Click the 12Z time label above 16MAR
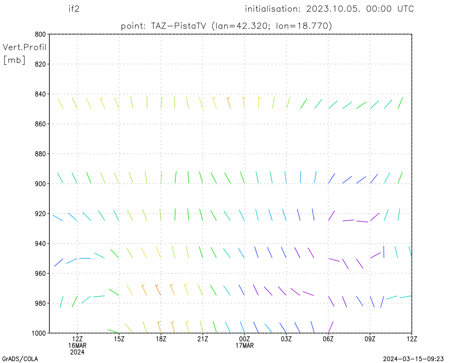453x363 pixels. coord(77,339)
